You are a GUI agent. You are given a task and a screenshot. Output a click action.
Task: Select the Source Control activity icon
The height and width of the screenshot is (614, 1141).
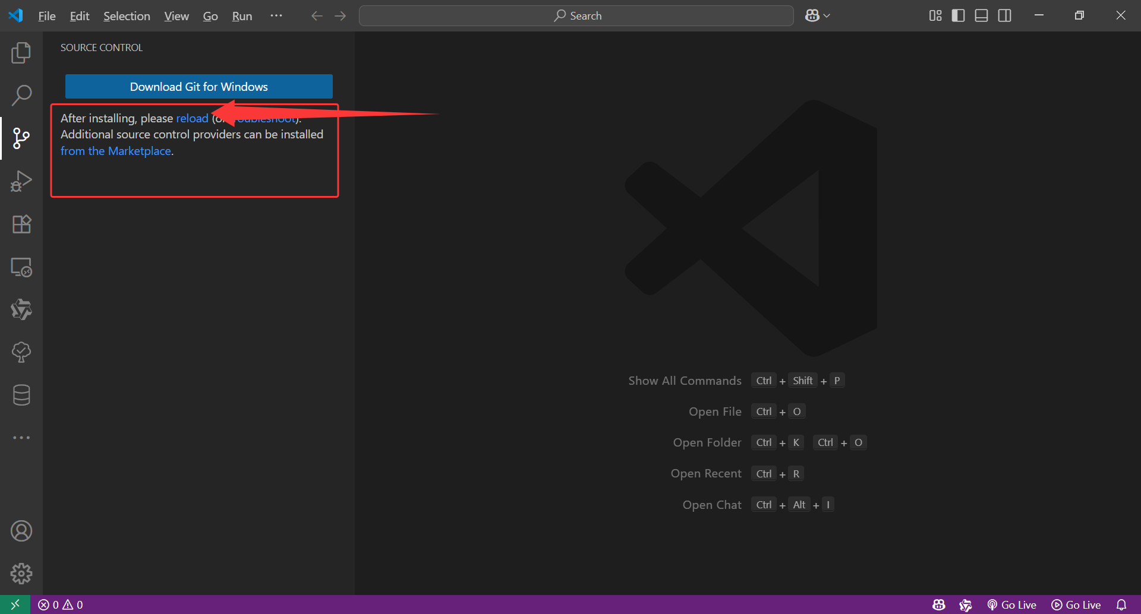21,138
